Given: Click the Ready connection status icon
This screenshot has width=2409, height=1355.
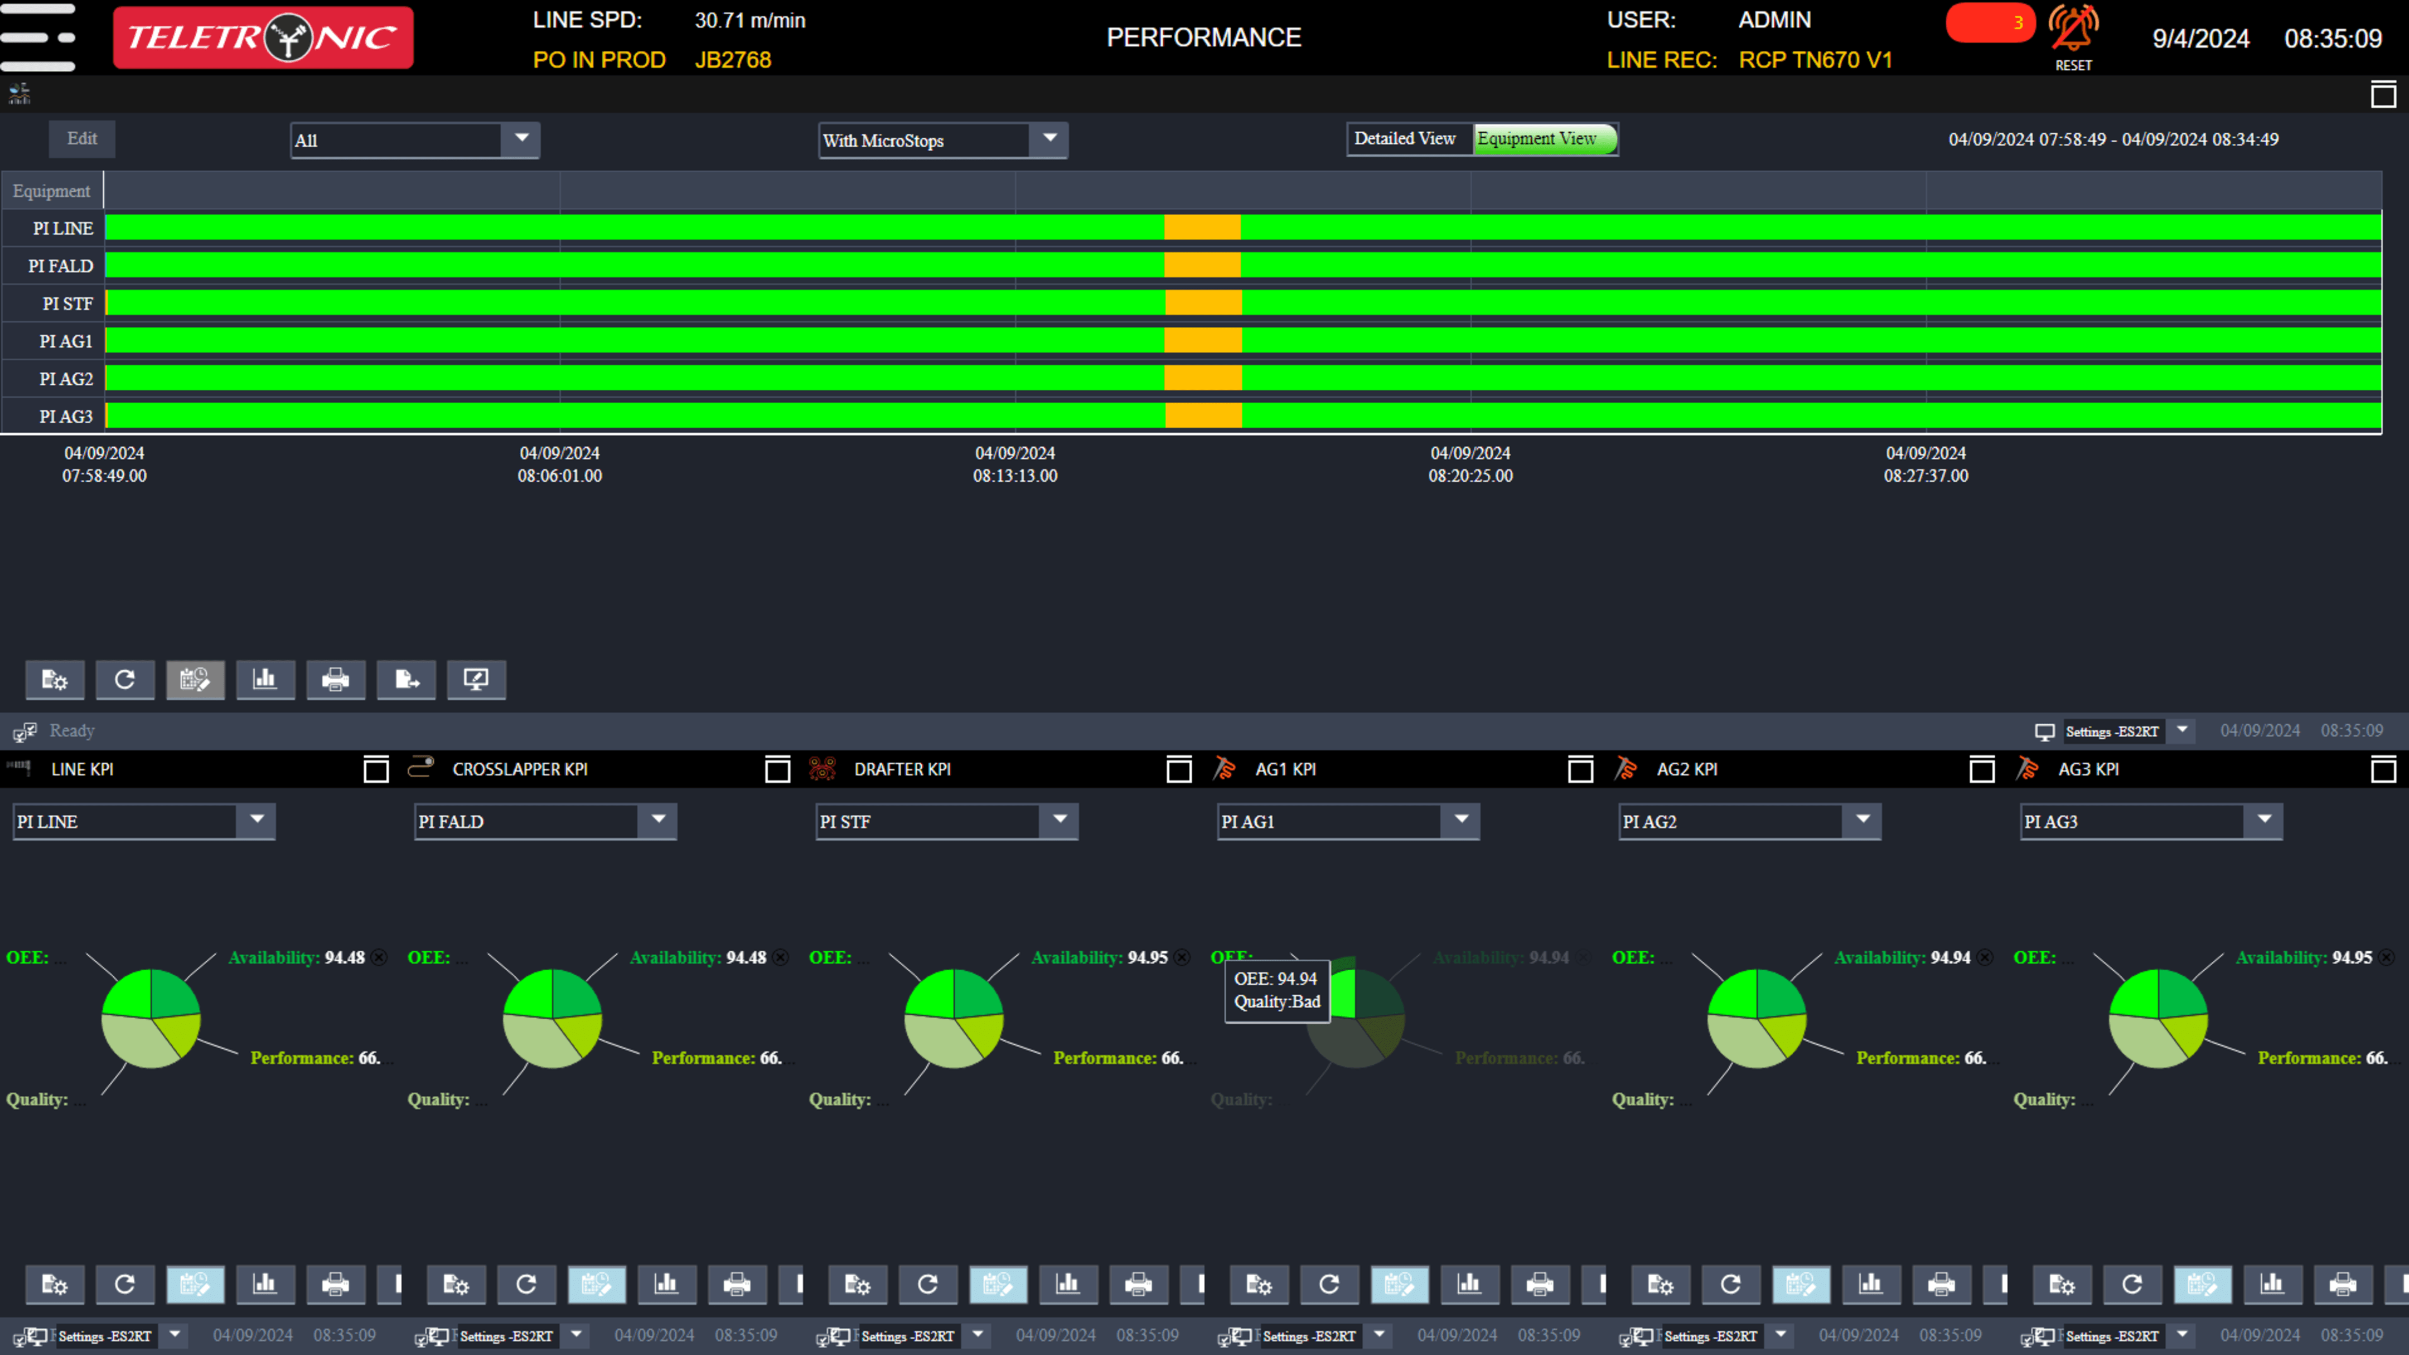Looking at the screenshot, I should [x=25, y=731].
